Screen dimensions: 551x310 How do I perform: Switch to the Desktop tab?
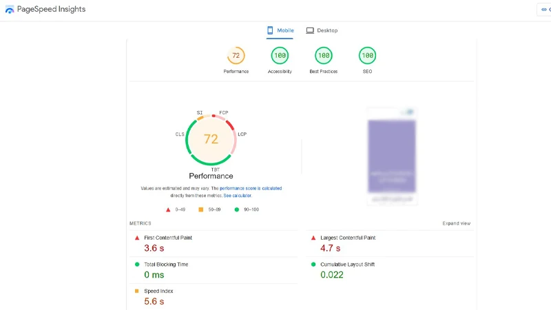point(322,30)
